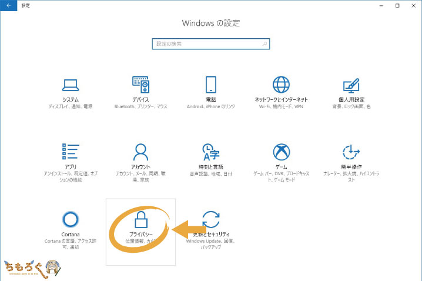Maximize the 設定 window

(x=397, y=5)
